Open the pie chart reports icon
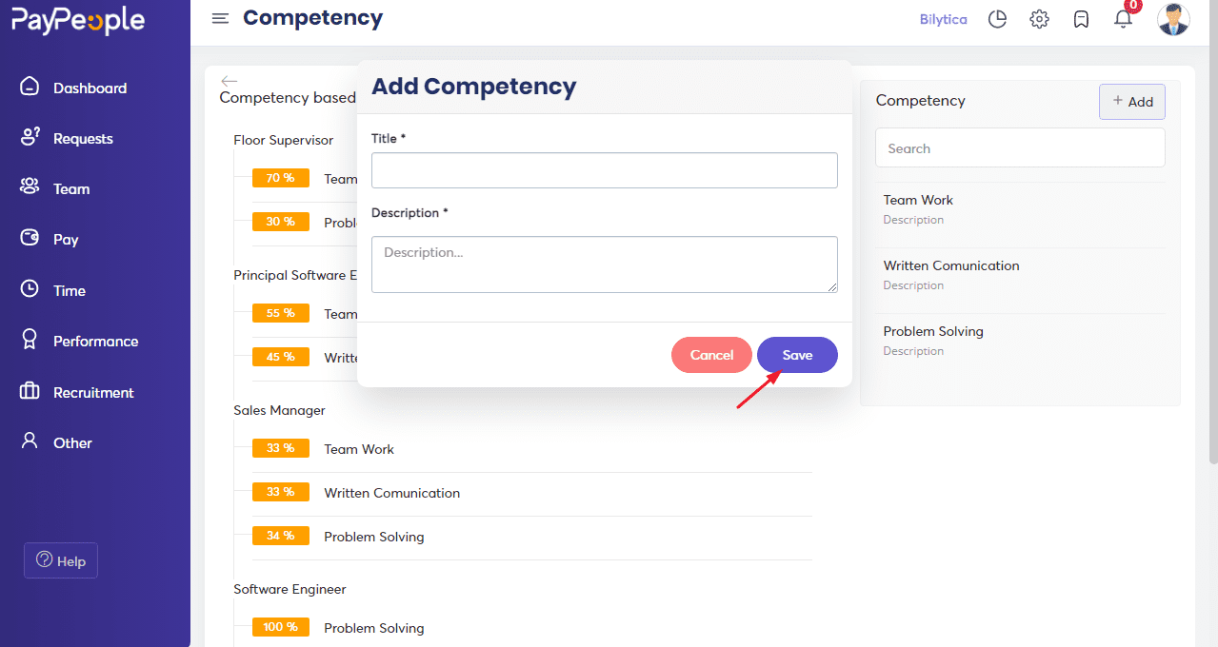Image resolution: width=1218 pixels, height=647 pixels. 997,19
